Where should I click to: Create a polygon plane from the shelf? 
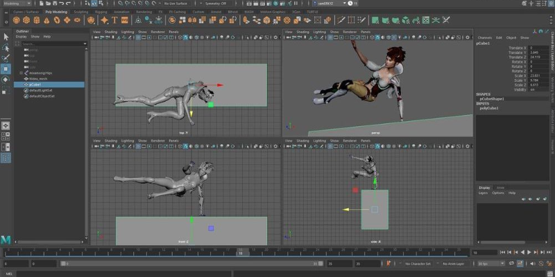tap(67, 20)
